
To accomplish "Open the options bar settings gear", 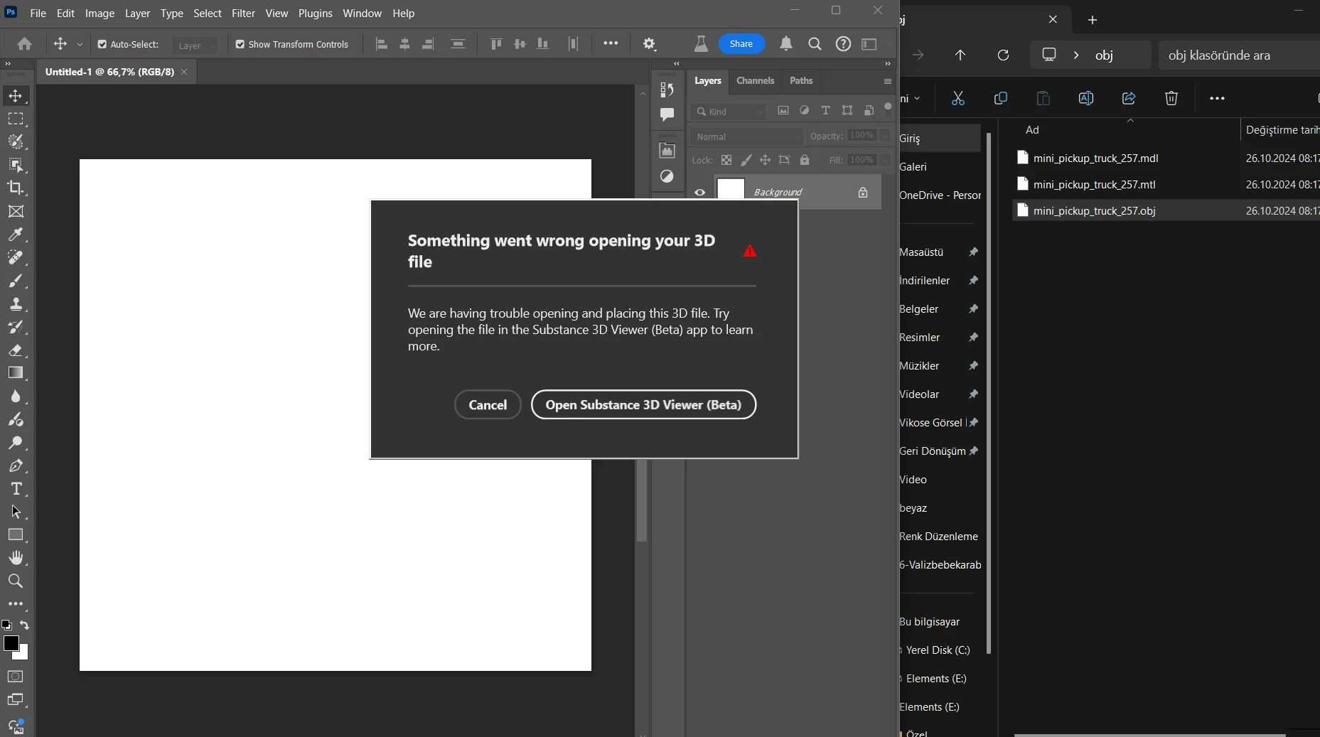I will click(649, 44).
